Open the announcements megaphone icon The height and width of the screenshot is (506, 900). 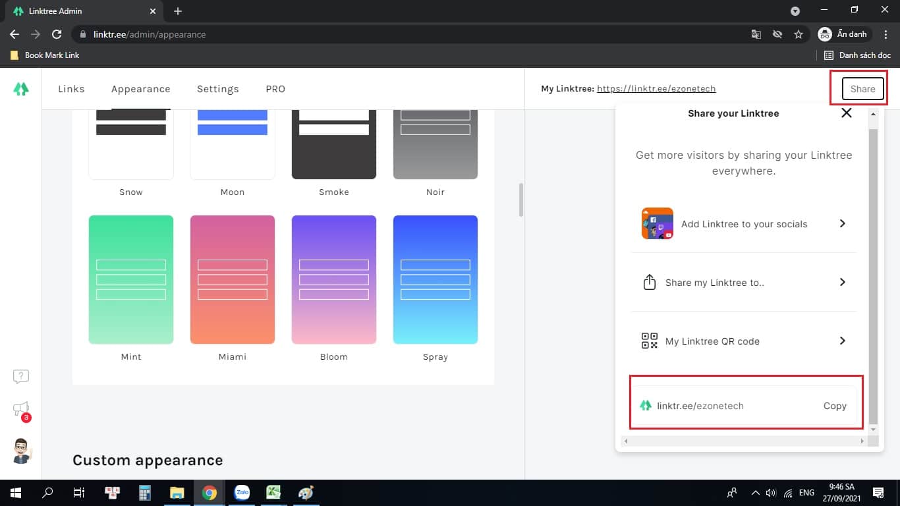click(x=21, y=410)
